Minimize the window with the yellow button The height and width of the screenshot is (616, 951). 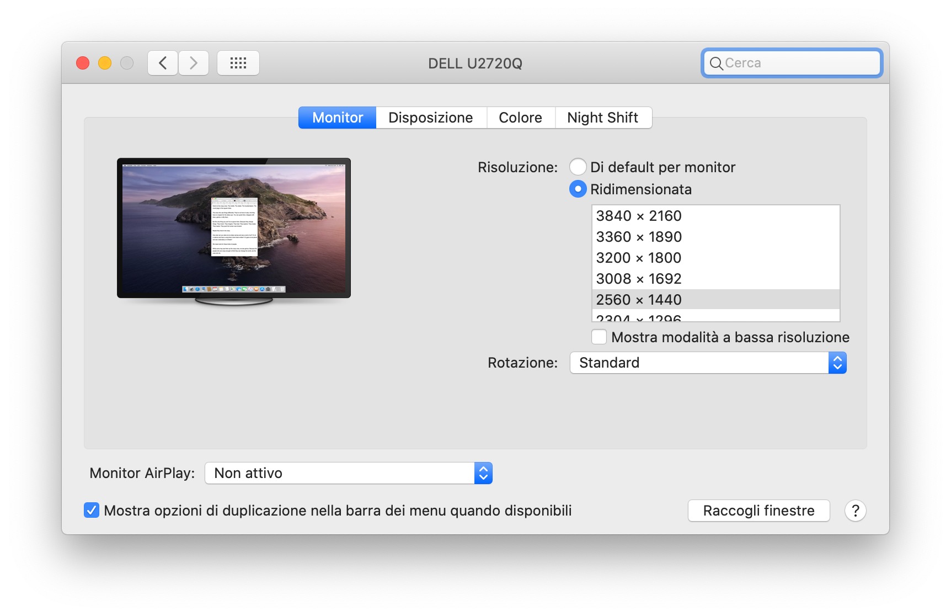click(x=105, y=63)
